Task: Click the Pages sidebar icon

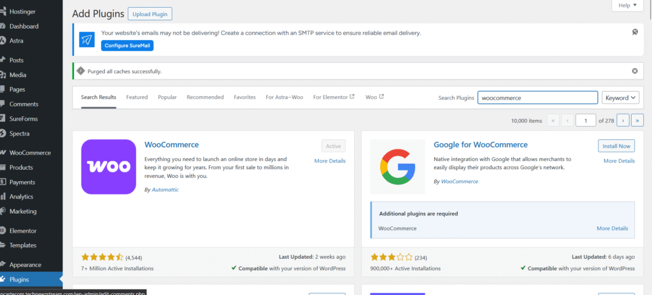Action: click(x=2, y=90)
